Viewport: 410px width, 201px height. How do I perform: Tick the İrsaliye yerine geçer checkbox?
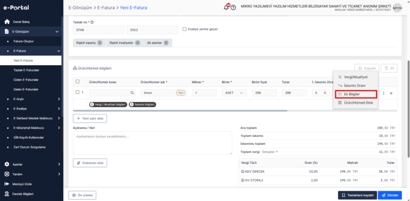coord(184,29)
